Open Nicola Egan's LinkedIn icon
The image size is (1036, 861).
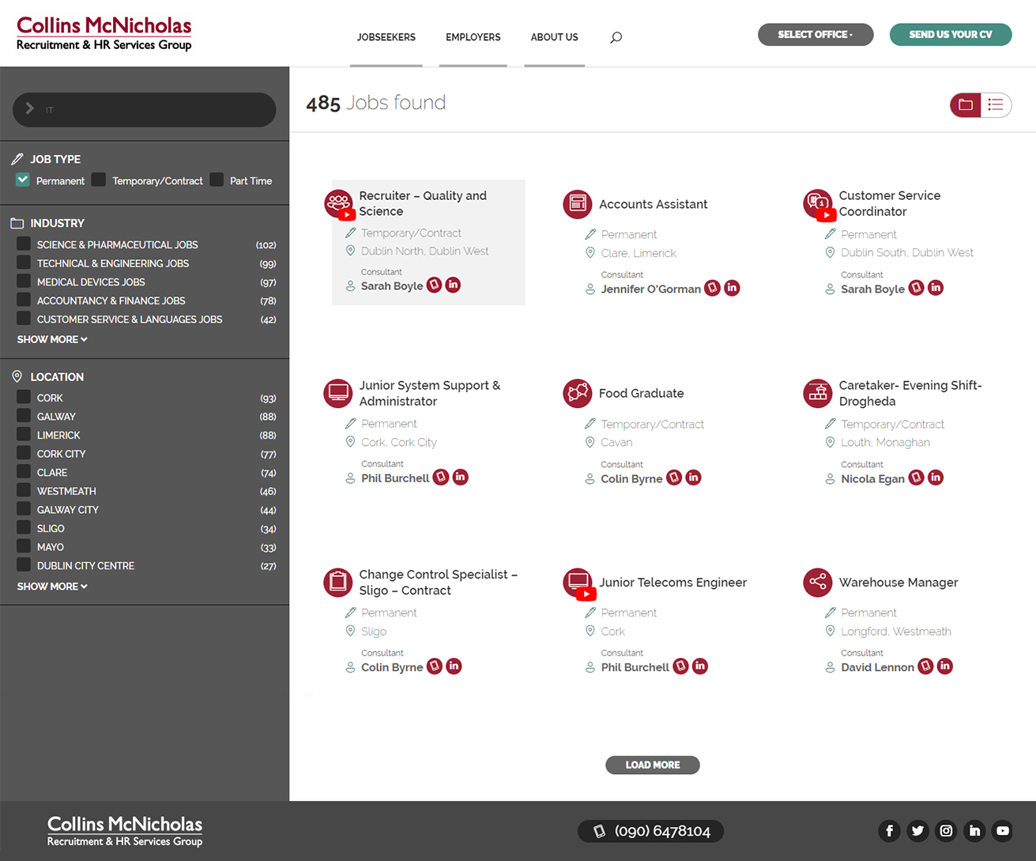click(x=936, y=478)
